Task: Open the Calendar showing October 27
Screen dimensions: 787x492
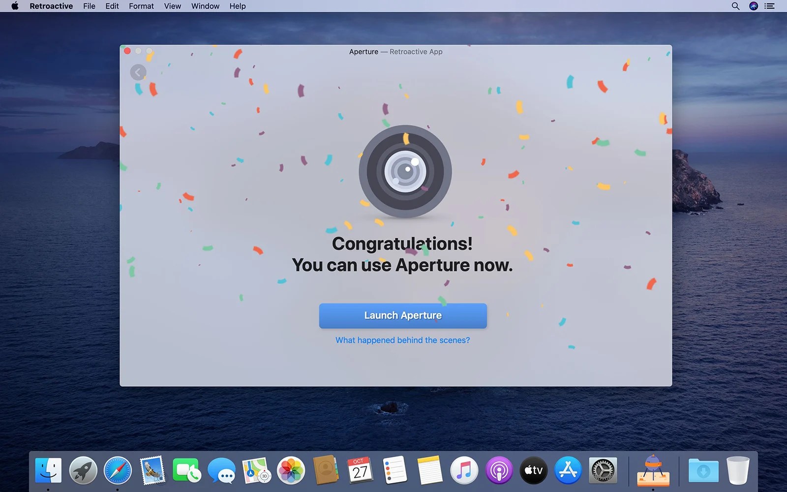Action: 360,470
